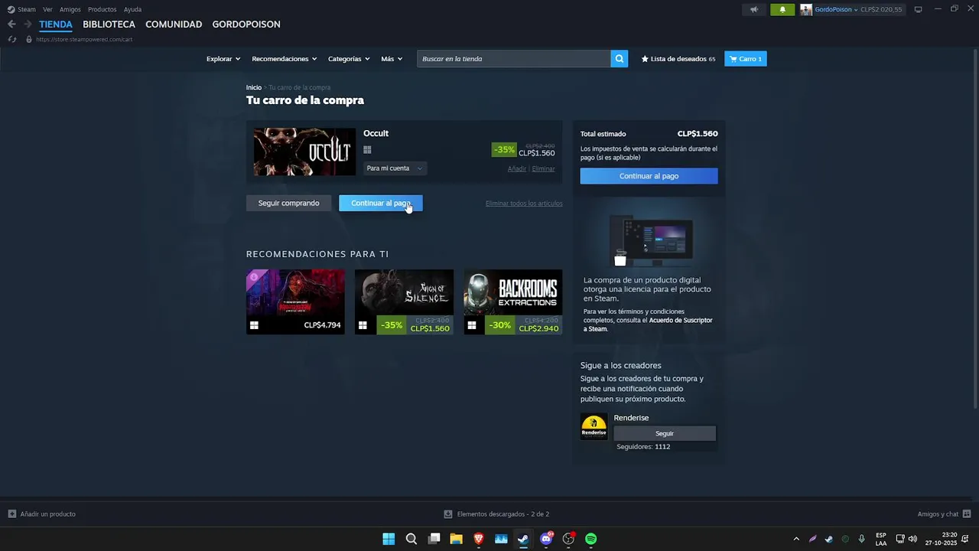Open the GORDOPOISON profile tab
979x551 pixels.
point(246,24)
